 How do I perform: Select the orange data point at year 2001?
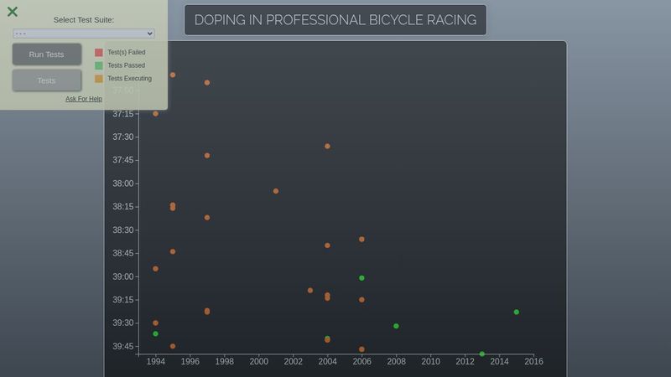tap(276, 191)
